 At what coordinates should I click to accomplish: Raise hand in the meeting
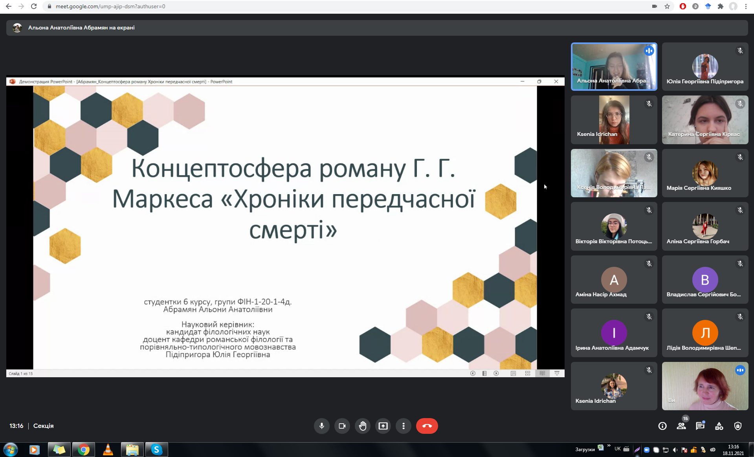[x=363, y=426]
